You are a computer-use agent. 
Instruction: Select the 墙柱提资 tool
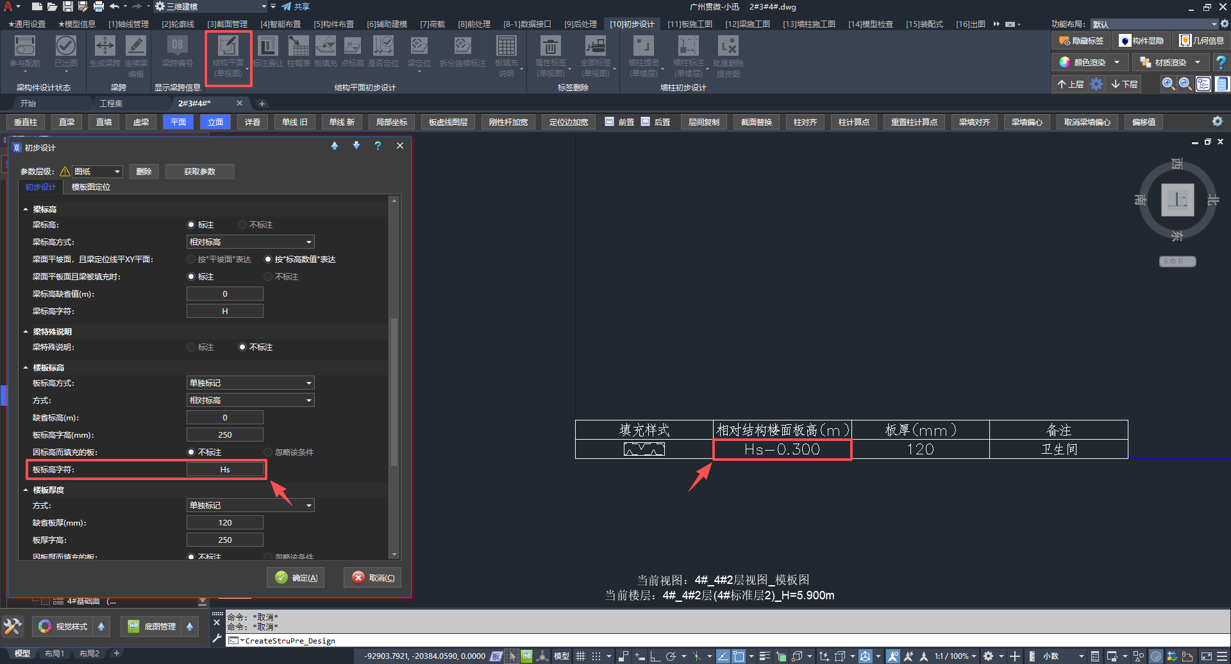[644, 56]
